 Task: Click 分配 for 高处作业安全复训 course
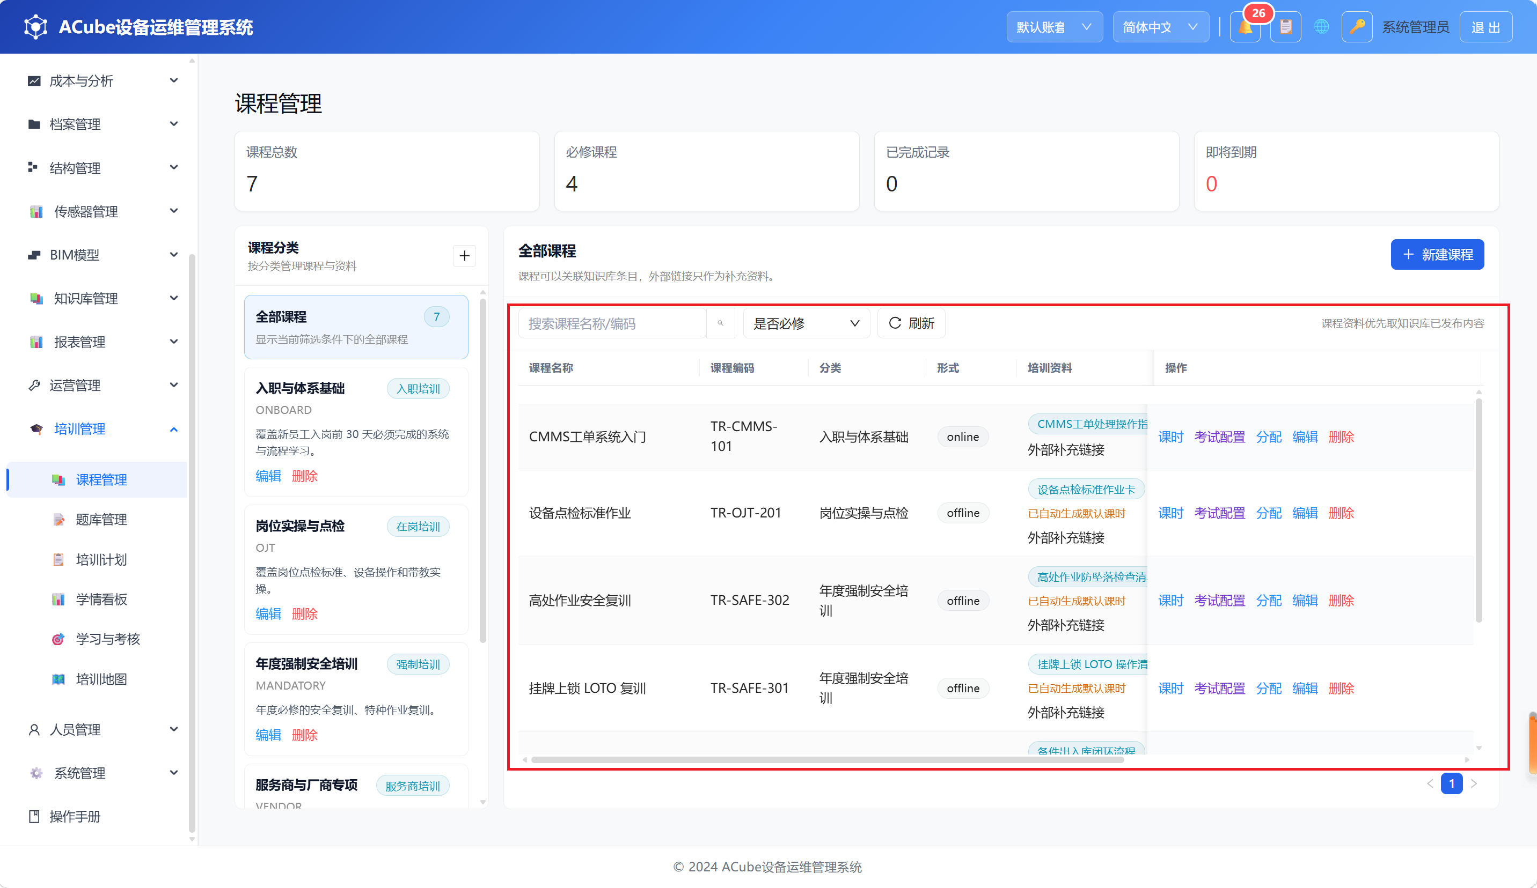point(1269,601)
